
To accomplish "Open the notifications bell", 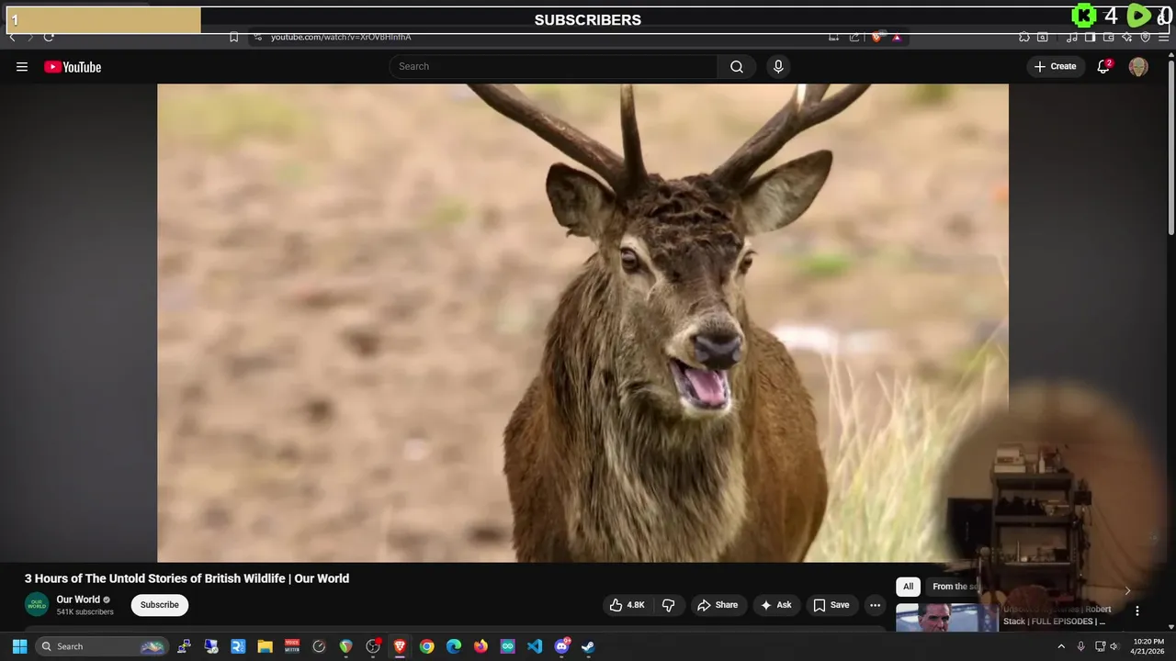I will point(1103,67).
